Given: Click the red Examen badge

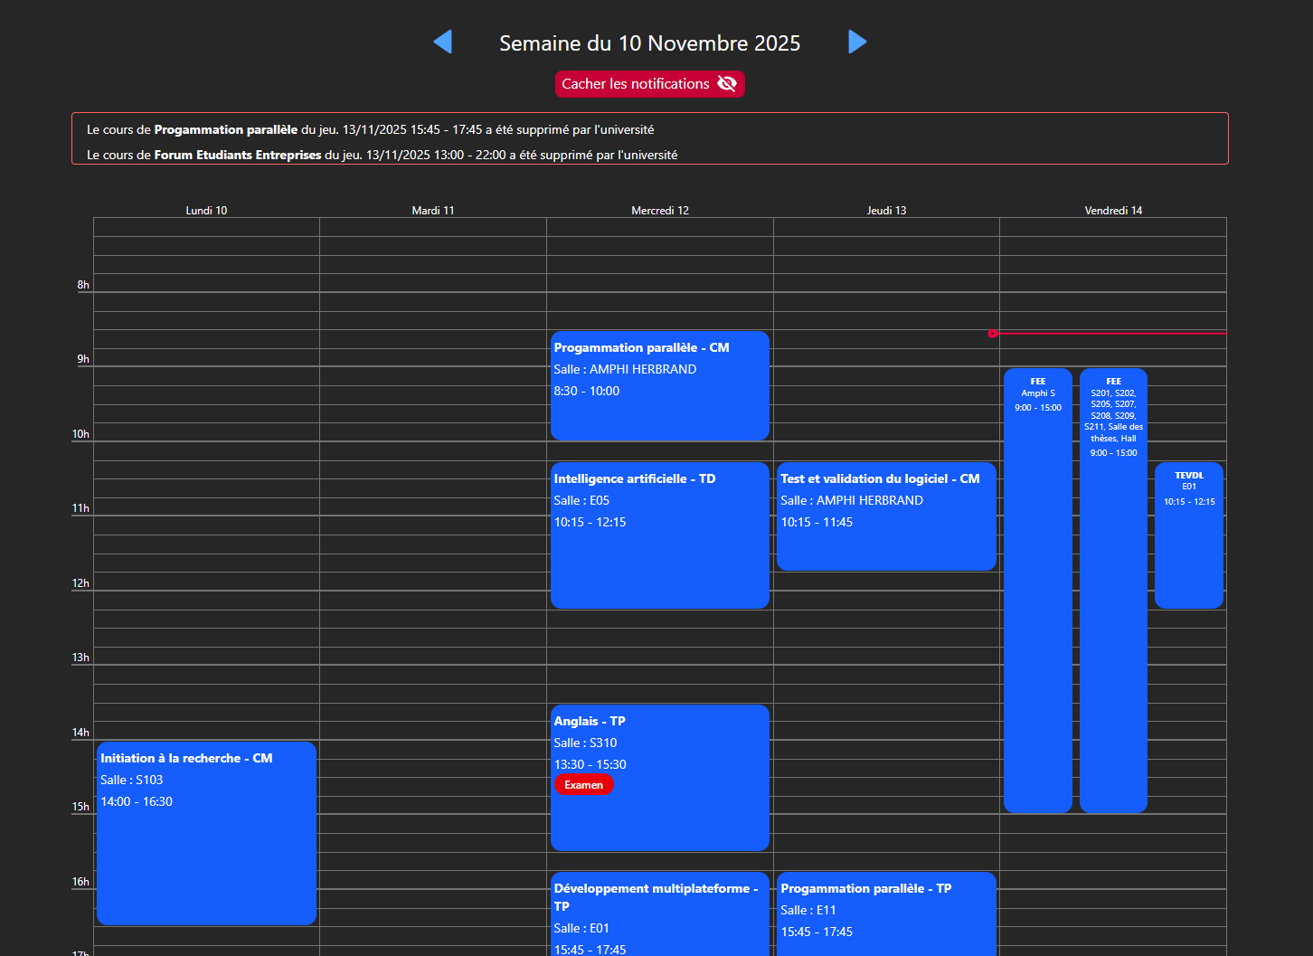Looking at the screenshot, I should (x=583, y=785).
